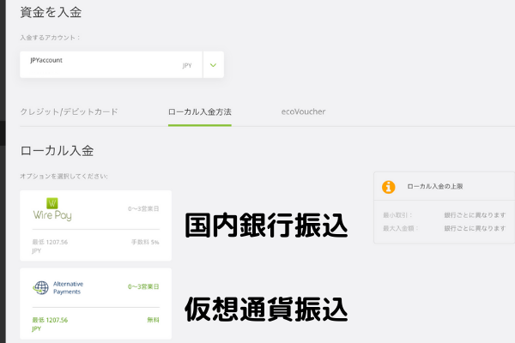Open the ecoVoucher tab
This screenshot has width=515, height=343.
pos(303,111)
